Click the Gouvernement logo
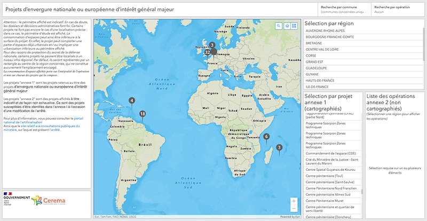Image resolution: width=427 pixels, height=221 pixels. coord(17,199)
